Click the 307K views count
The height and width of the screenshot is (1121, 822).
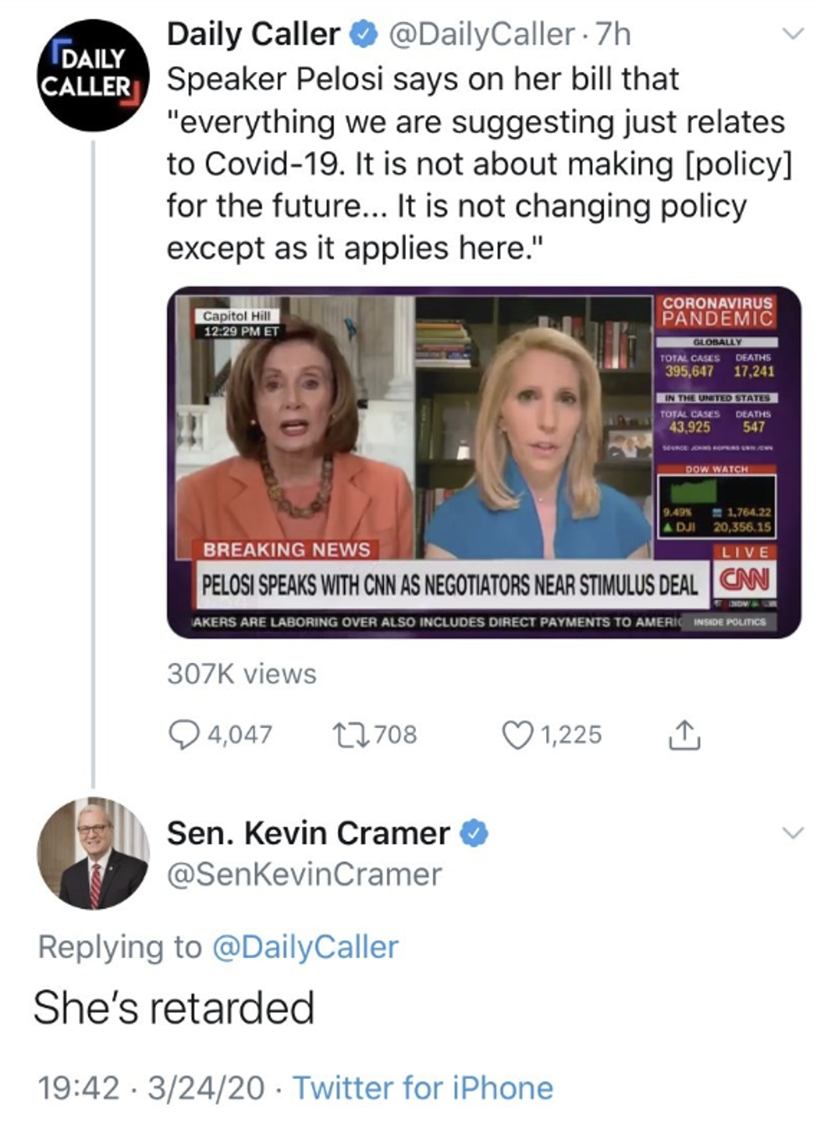point(242,674)
